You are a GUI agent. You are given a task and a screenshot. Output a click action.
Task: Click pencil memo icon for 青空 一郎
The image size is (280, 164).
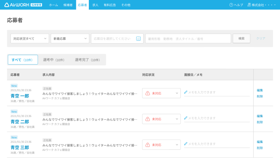(186, 92)
